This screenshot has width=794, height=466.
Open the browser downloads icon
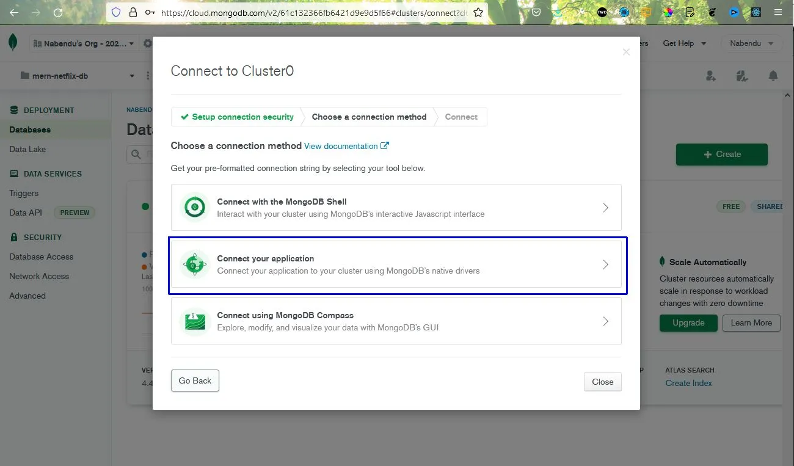[x=558, y=12]
